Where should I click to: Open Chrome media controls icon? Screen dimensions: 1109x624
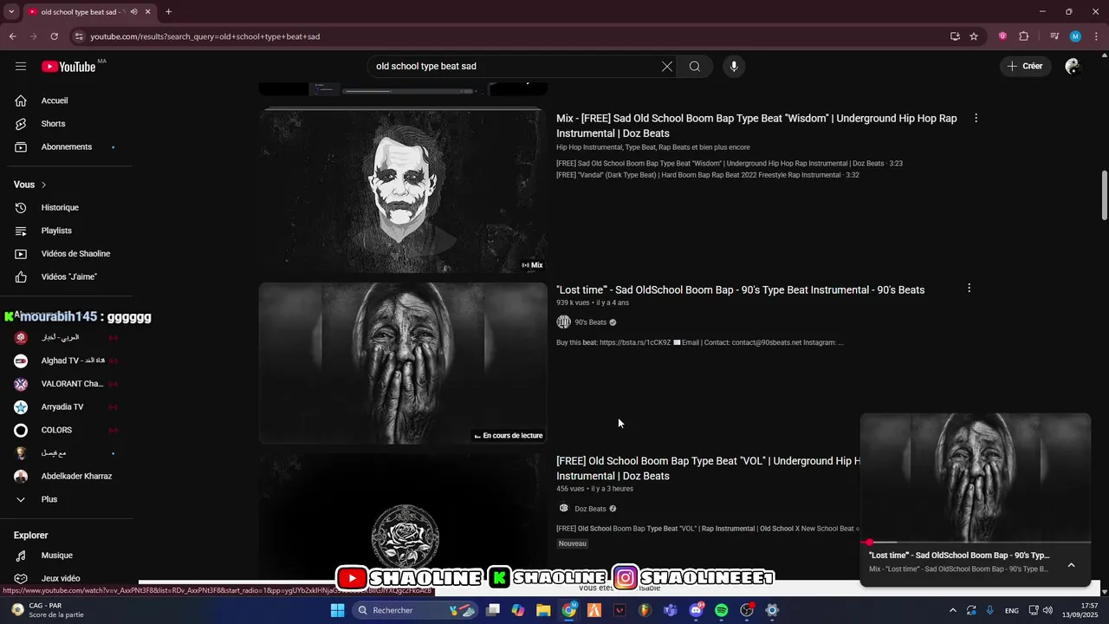click(x=1054, y=36)
